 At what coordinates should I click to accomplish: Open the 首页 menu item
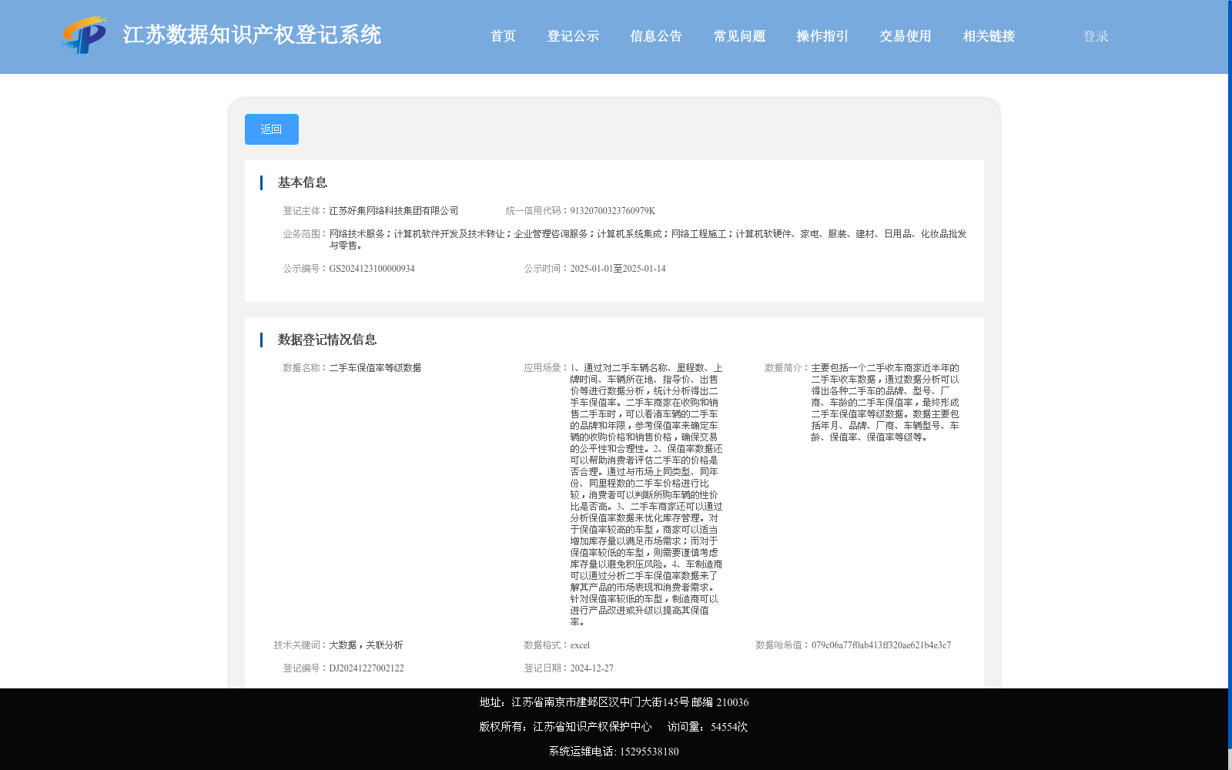point(503,36)
